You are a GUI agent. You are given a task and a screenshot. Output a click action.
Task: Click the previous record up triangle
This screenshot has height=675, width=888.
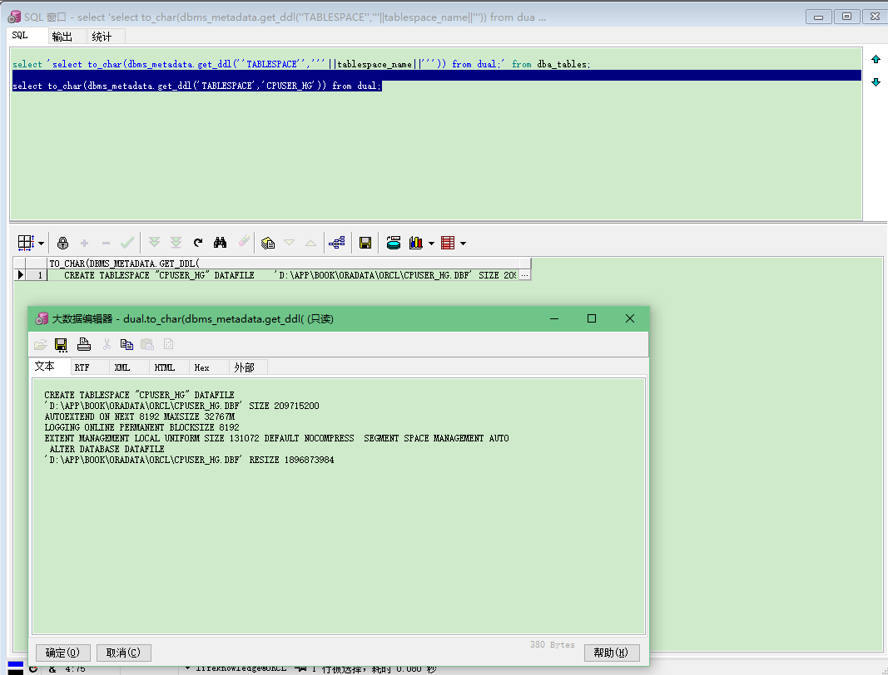[311, 243]
